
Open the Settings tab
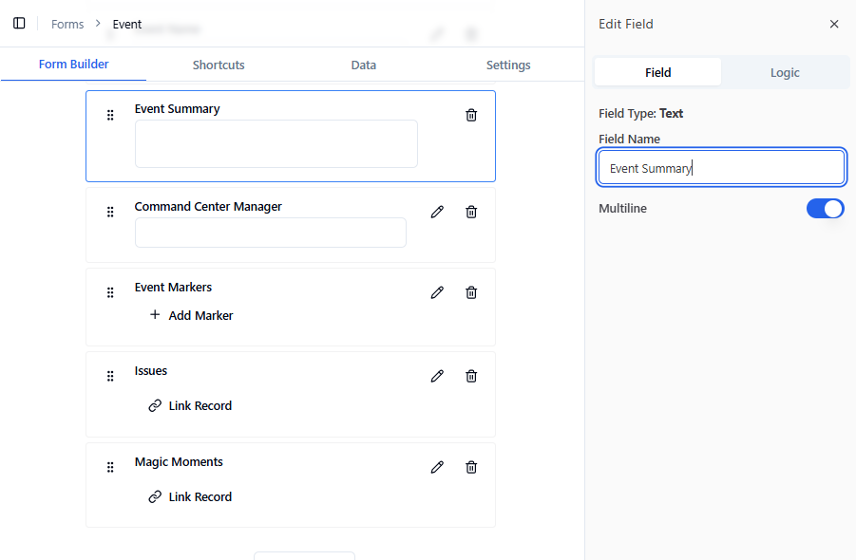(508, 65)
